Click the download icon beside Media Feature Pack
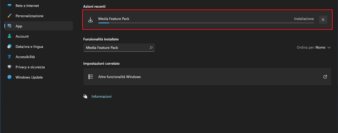 90,20
